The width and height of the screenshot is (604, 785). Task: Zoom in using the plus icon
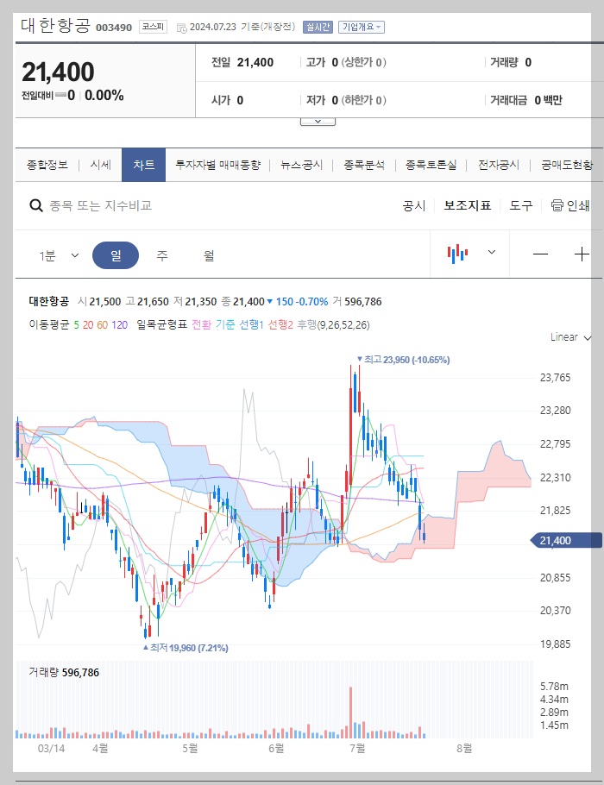click(x=582, y=254)
